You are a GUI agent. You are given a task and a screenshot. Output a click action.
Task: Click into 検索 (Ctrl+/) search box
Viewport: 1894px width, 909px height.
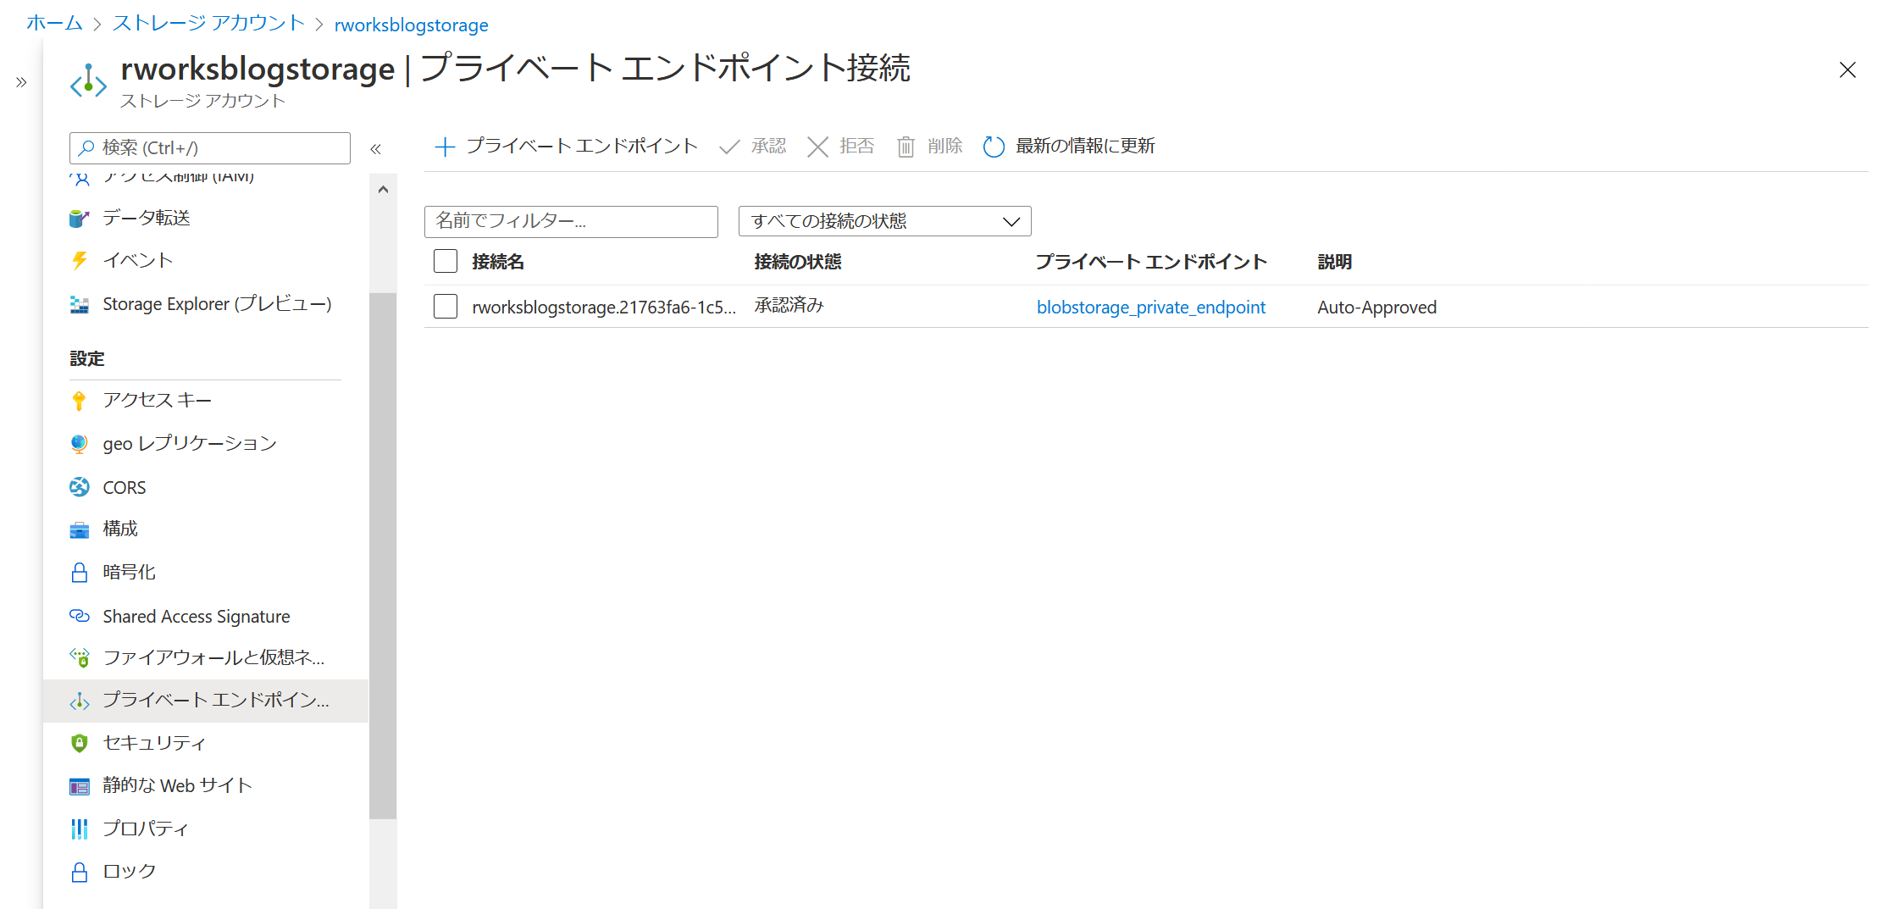tap(210, 148)
